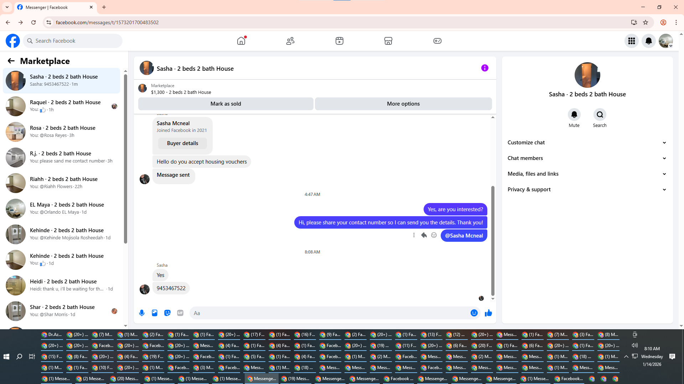Click the voice clip microphone icon

tap(142, 313)
